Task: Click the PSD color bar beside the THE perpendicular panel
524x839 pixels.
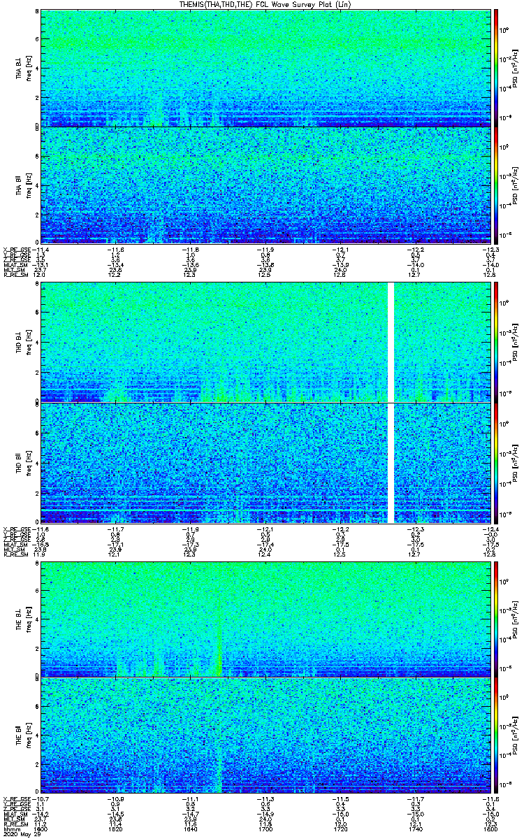Action: (496, 619)
